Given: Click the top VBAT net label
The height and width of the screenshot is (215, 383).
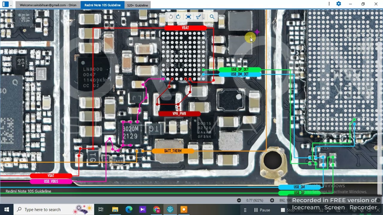Looking at the screenshot, I should coord(186,28).
